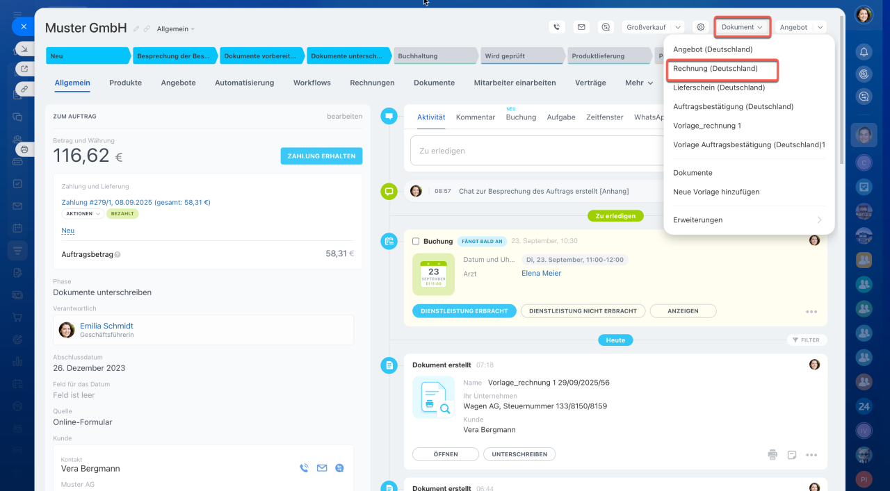Open the Dokument dropdown button
The height and width of the screenshot is (491, 890).
tap(742, 27)
